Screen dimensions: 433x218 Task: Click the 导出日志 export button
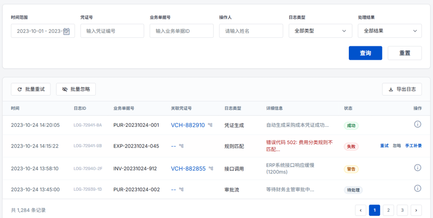tap(402, 90)
